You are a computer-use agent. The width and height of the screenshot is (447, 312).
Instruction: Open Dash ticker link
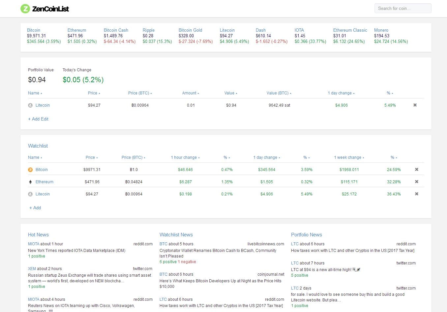pyautogui.click(x=261, y=30)
